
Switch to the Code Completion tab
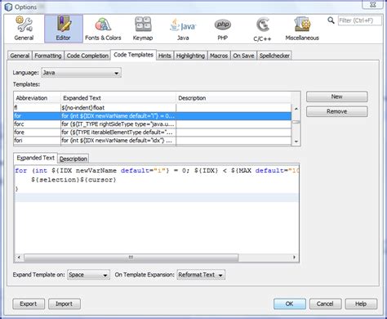[87, 56]
